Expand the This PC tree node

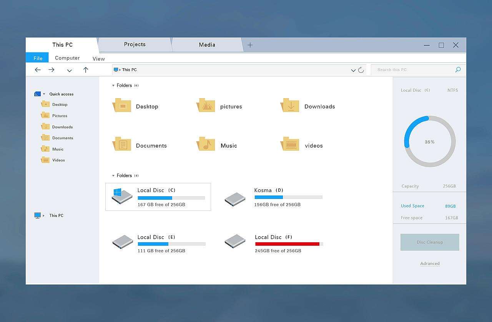43,215
